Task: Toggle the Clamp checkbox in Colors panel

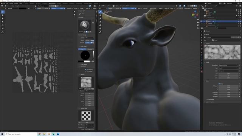Action: click(x=219, y=84)
